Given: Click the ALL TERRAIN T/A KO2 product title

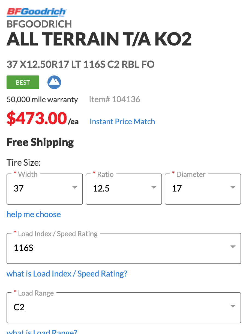Looking at the screenshot, I should pos(99,39).
